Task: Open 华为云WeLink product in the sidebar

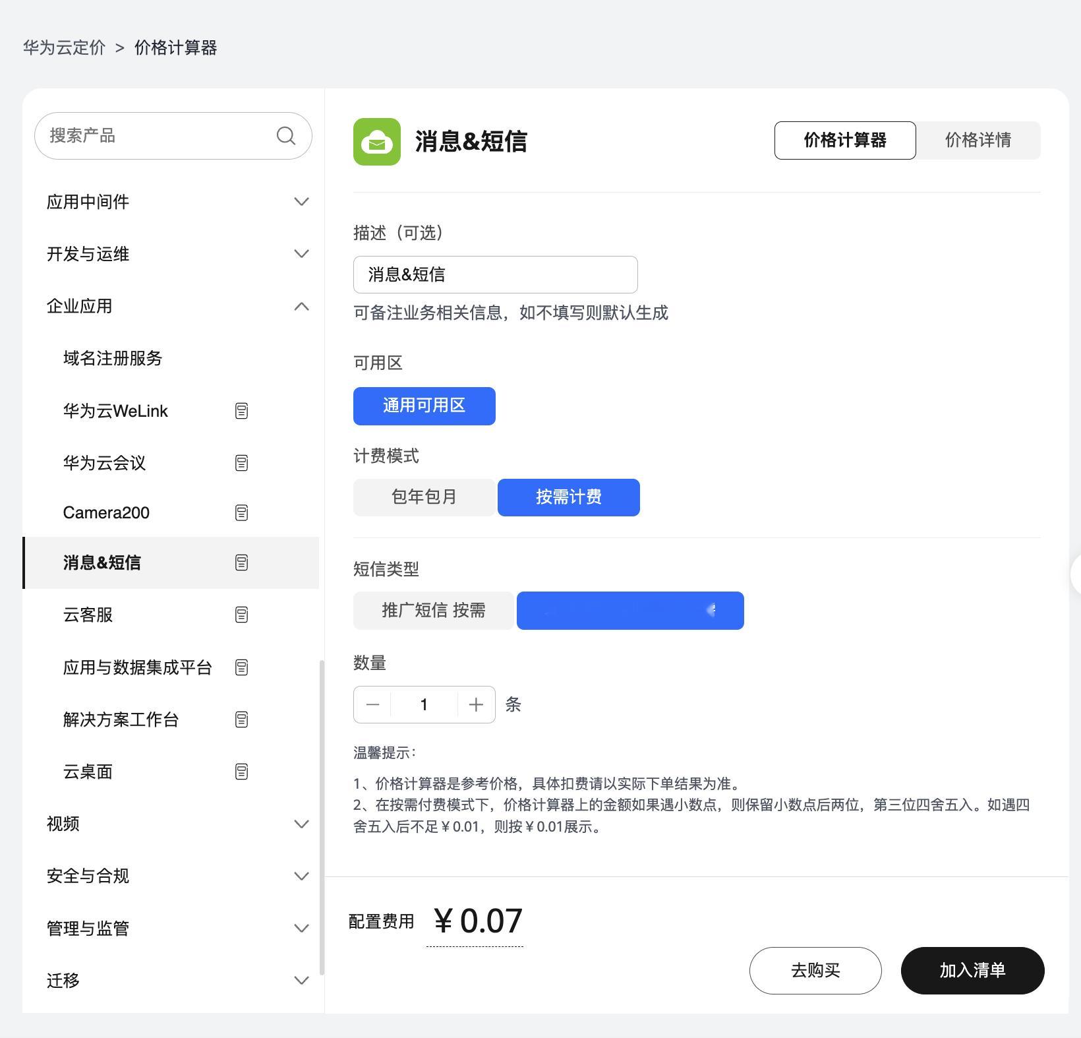Action: pyautogui.click(x=115, y=411)
